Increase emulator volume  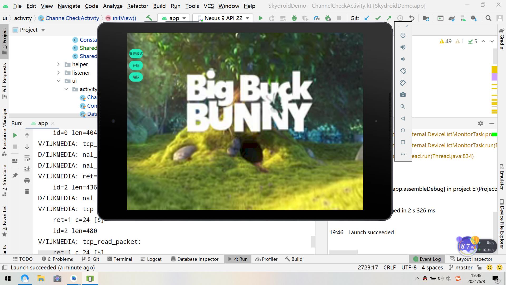point(403,47)
